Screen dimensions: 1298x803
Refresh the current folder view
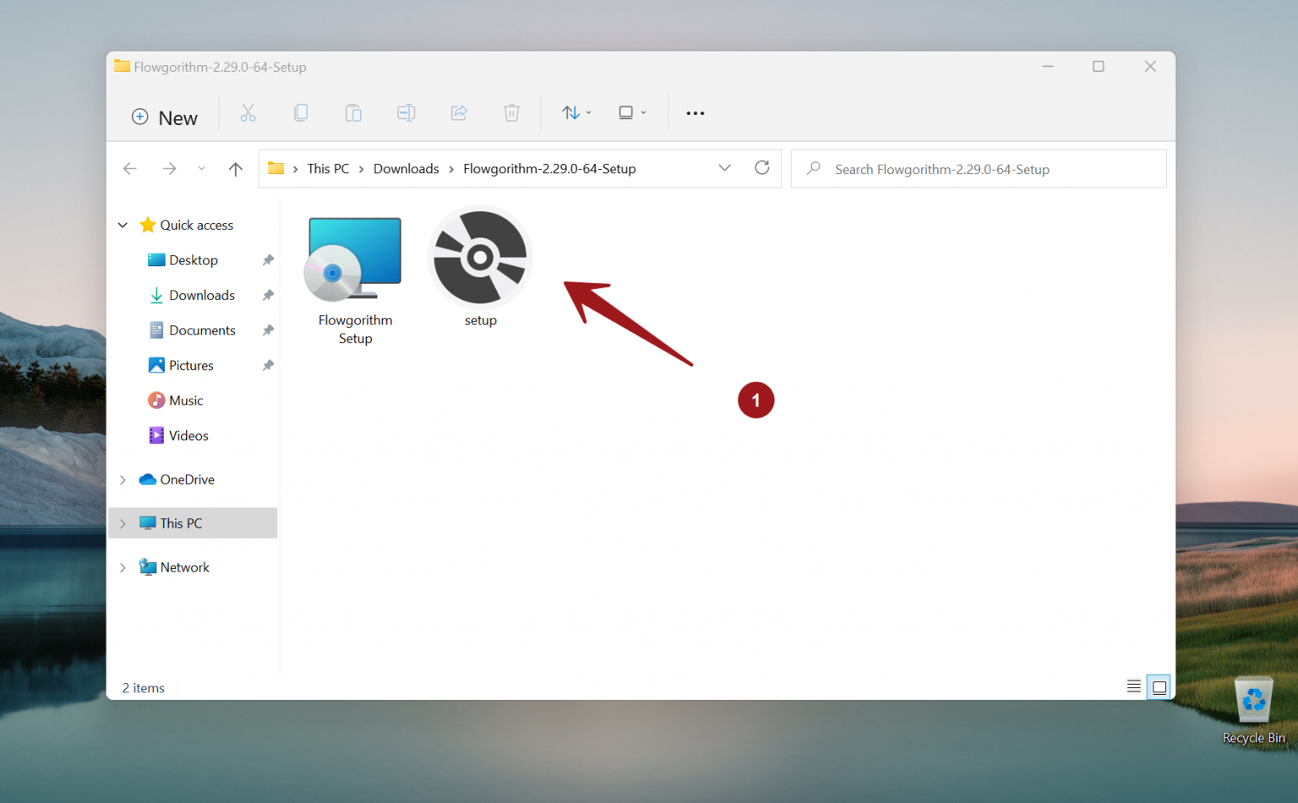pos(762,168)
